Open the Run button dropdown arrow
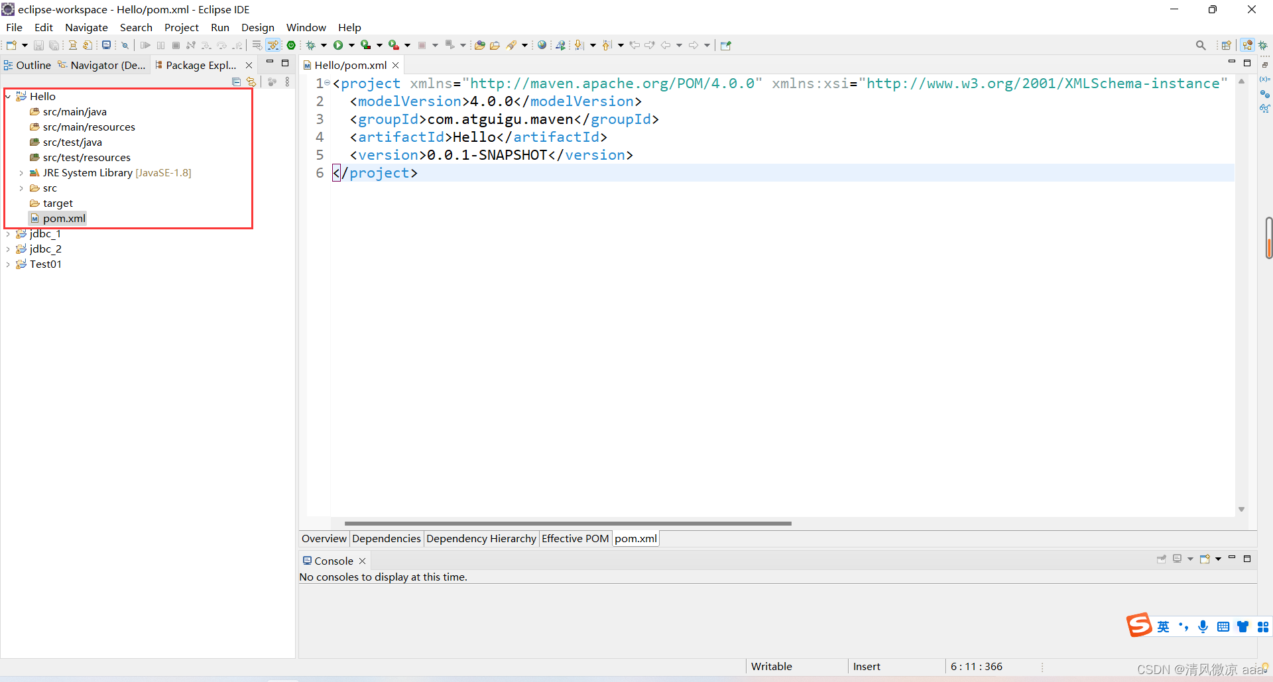The height and width of the screenshot is (682, 1273). click(x=351, y=45)
